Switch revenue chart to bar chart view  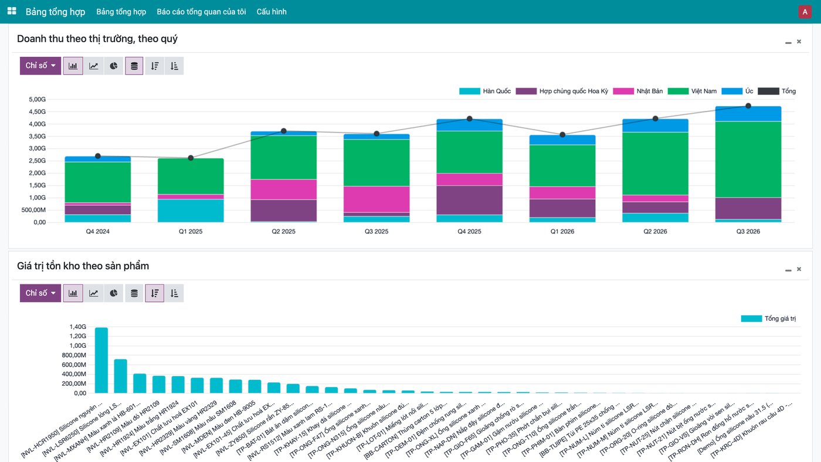[73, 66]
